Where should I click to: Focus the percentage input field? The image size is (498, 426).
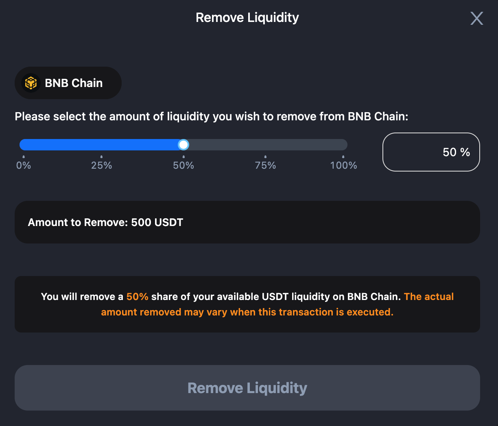pos(431,152)
